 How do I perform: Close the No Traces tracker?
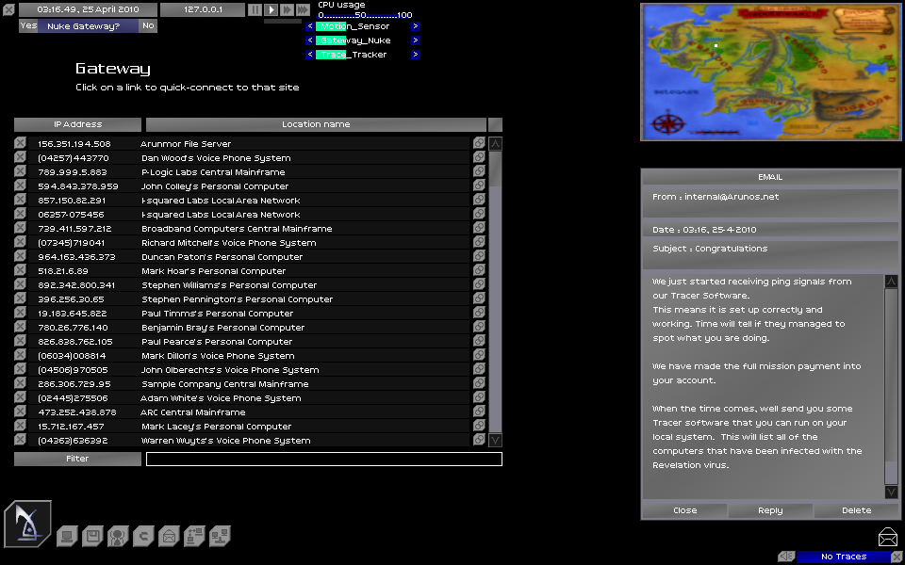click(896, 557)
